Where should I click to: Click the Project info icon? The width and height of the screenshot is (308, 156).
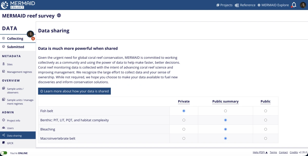click(4, 120)
